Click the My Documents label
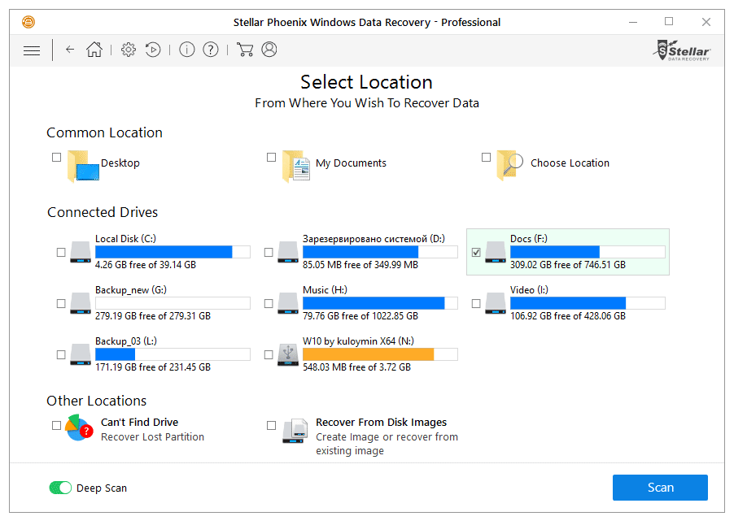Image resolution: width=734 pixels, height=525 pixels. tap(351, 163)
